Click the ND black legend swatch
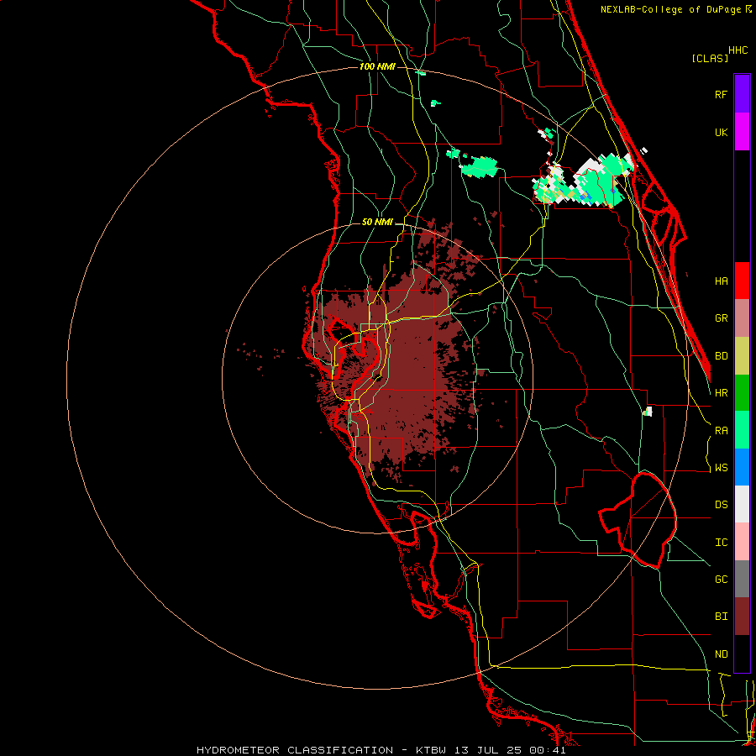The image size is (756, 756). (x=742, y=654)
